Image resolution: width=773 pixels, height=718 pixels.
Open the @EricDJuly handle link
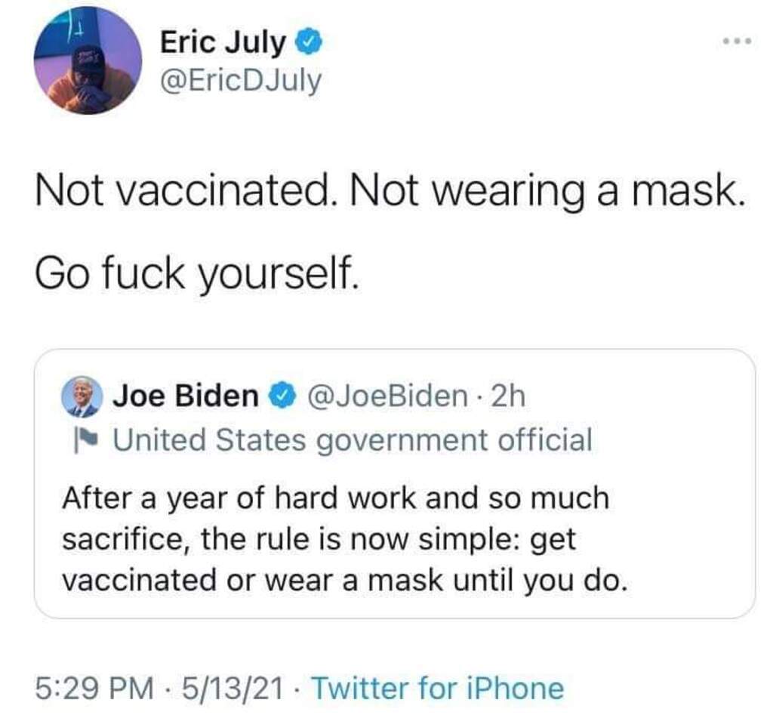tap(241, 79)
